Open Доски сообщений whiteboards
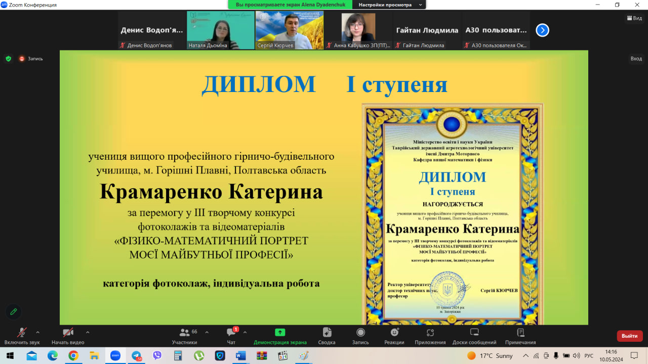The width and height of the screenshot is (648, 364). point(474,336)
